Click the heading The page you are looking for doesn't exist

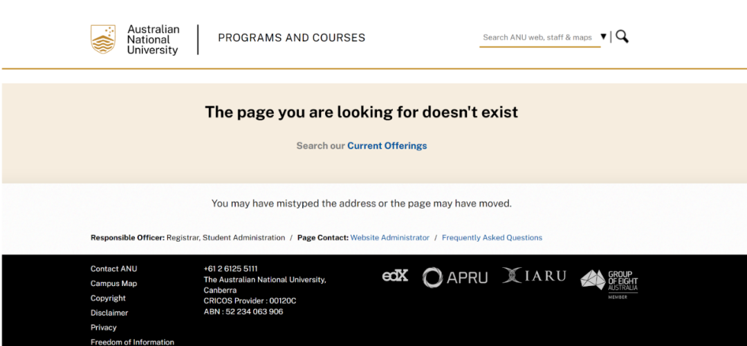[362, 112]
